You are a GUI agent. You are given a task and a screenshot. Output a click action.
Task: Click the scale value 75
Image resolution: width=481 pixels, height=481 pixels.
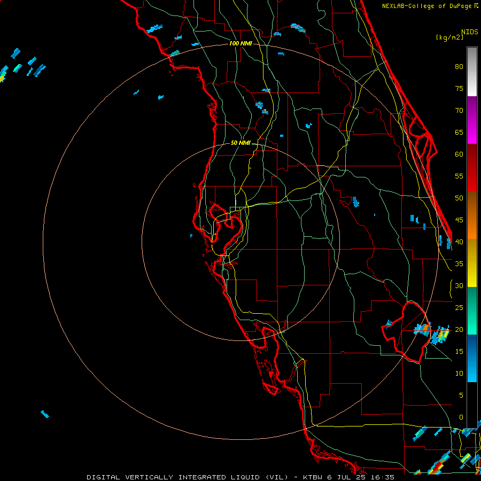click(459, 88)
